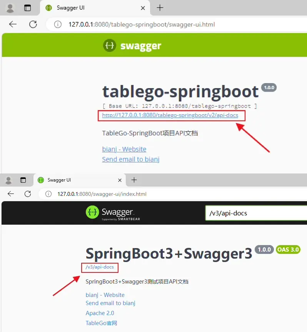Go back in top browser window

13,24
